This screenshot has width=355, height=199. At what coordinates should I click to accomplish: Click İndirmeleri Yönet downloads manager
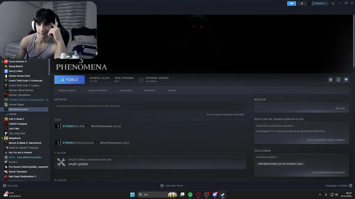172,186
